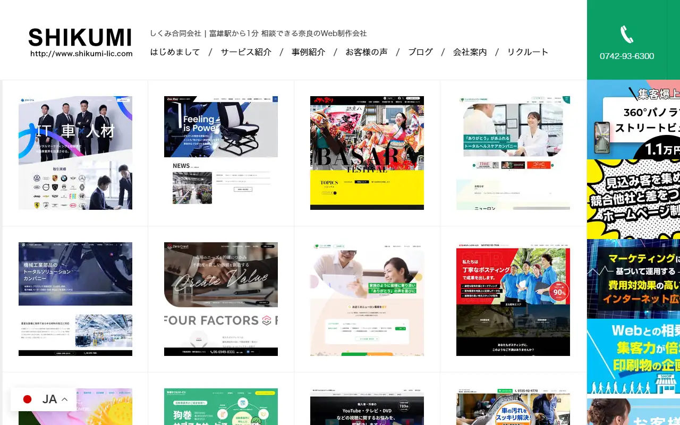Open the 車の汚れをスッキリ解決 thumbnail
The width and height of the screenshot is (680, 425).
point(513,407)
